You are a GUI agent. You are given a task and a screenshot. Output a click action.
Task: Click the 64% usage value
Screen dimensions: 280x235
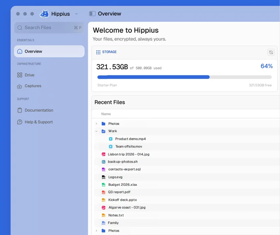267,66
